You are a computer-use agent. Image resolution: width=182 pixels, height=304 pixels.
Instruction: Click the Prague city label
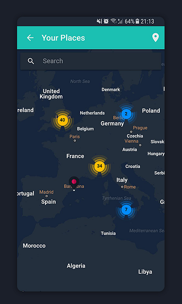140,128
